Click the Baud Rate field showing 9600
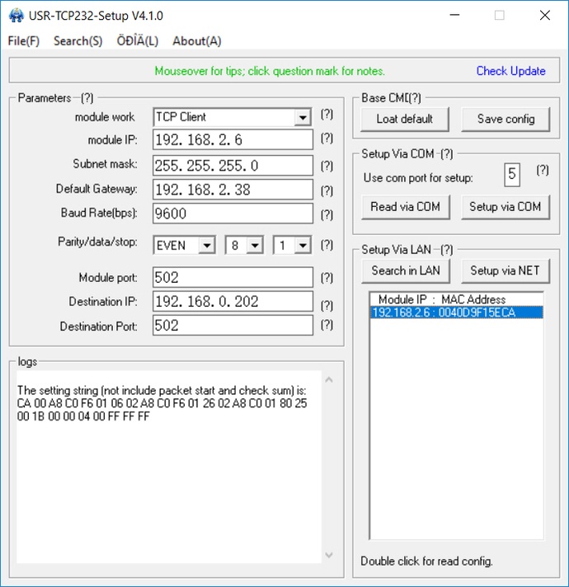Image resolution: width=569 pixels, height=587 pixels. [x=233, y=214]
